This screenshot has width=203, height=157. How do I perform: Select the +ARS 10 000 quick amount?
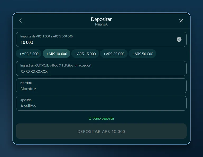tap(57, 54)
